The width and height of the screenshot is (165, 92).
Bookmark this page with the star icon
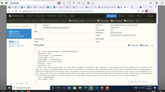point(138,11)
